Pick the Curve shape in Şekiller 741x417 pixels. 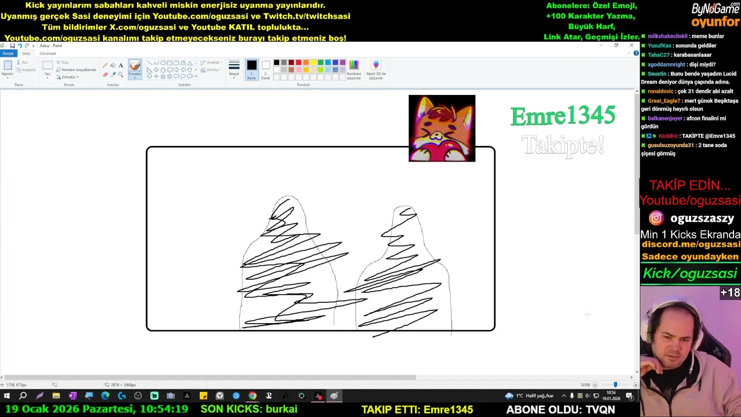tap(156, 63)
